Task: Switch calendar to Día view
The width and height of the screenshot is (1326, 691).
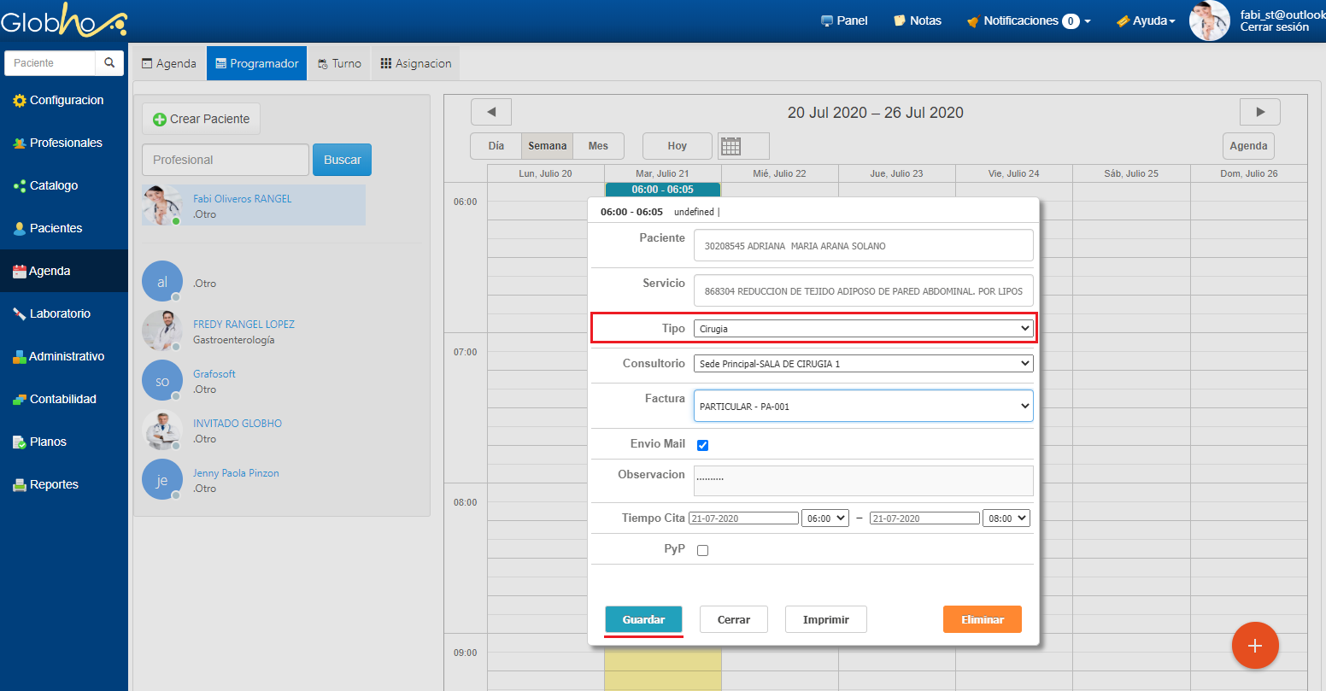Action: (x=496, y=146)
